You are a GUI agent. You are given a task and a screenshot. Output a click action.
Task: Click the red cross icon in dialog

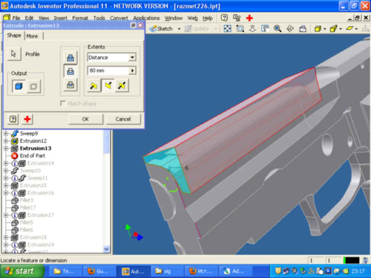click(x=27, y=119)
